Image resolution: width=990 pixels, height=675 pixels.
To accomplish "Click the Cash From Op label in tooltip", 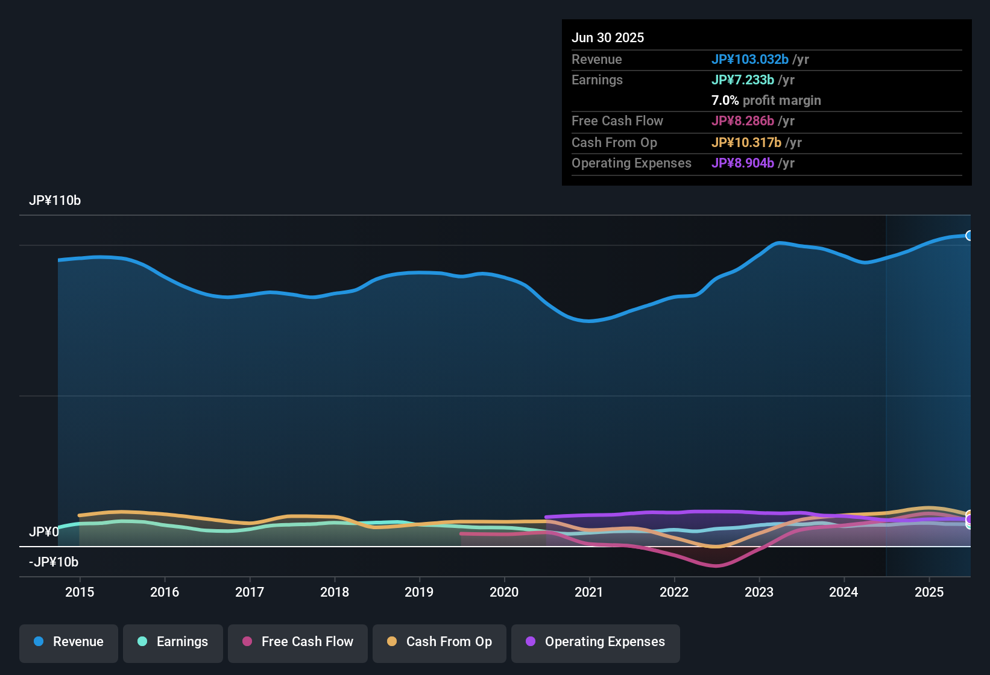I will tap(614, 142).
